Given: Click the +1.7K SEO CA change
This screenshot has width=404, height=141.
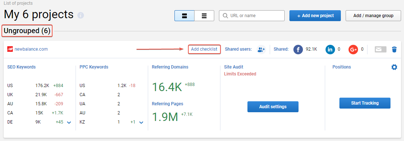Looking at the screenshot, I should 57,113.
